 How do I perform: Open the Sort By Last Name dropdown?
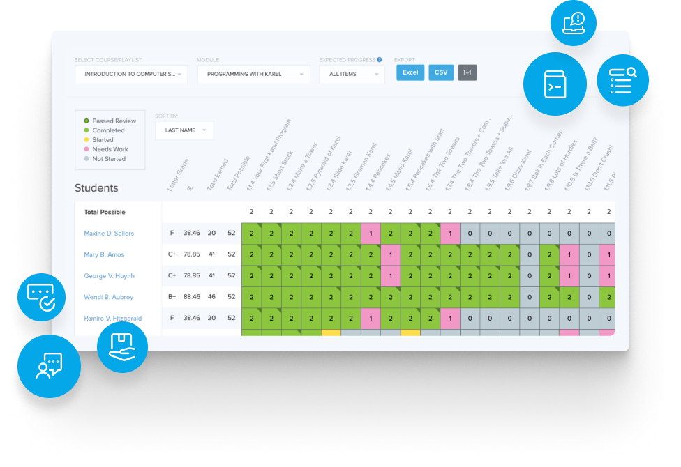pos(185,130)
